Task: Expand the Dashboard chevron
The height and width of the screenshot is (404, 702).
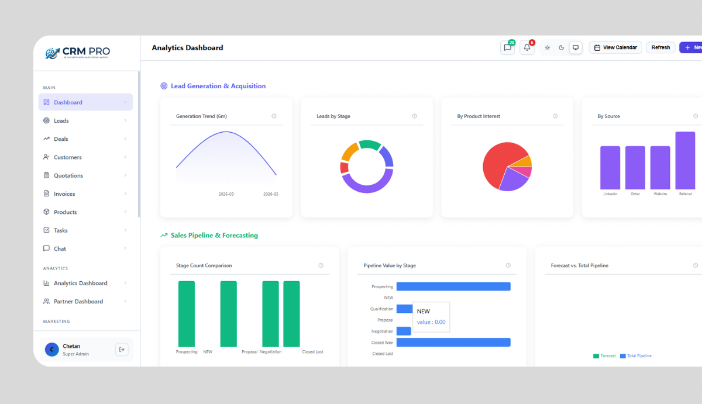Action: pos(125,102)
